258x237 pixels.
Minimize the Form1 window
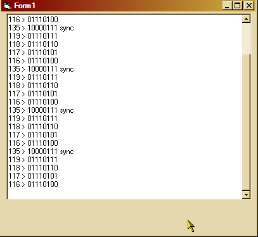[227, 6]
